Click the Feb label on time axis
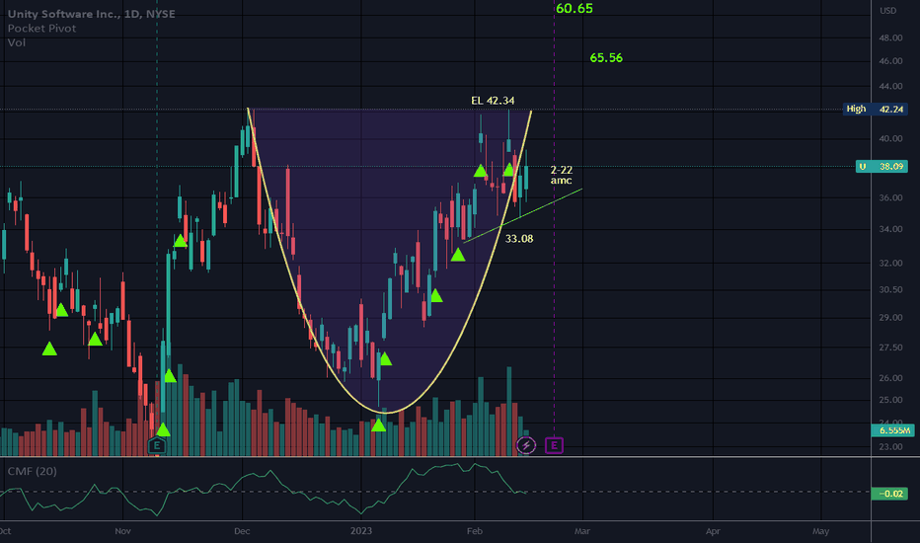The height and width of the screenshot is (543, 920). pyautogui.click(x=475, y=531)
